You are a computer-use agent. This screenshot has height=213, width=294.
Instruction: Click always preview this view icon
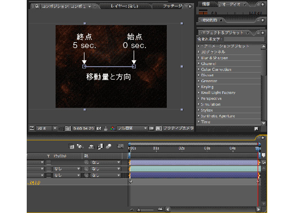tap(32, 128)
